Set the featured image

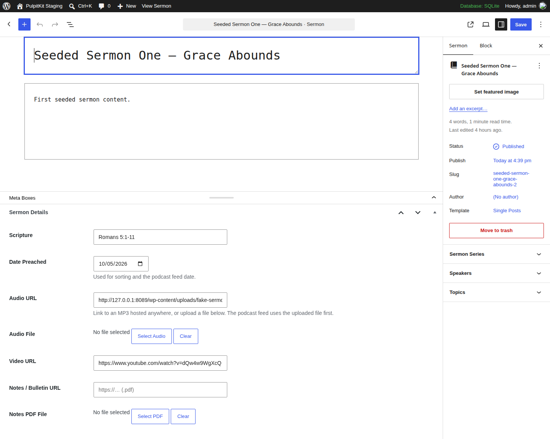tap(497, 92)
